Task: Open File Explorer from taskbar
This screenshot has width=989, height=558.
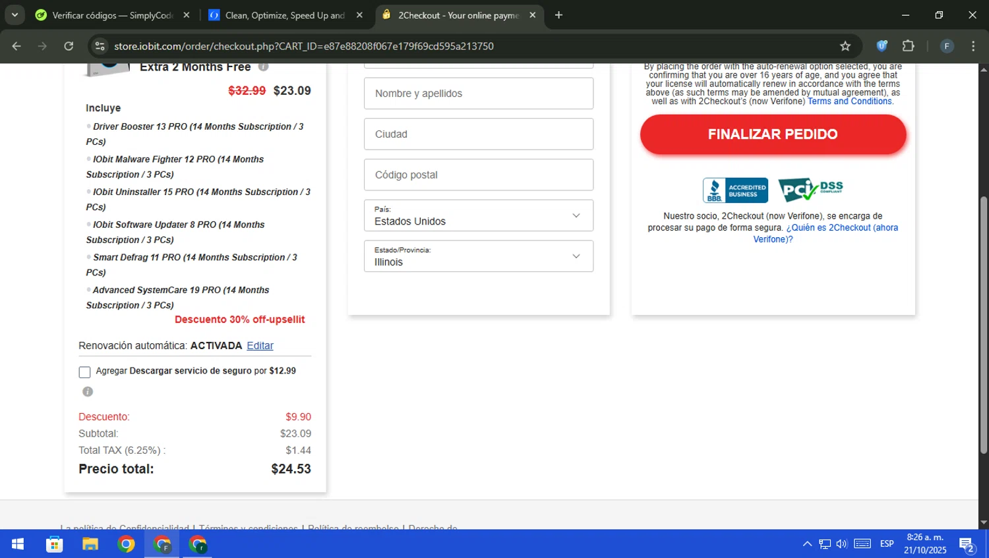Action: click(x=90, y=544)
